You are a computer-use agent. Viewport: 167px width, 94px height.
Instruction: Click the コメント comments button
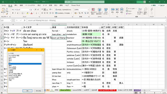(x=162, y=5)
